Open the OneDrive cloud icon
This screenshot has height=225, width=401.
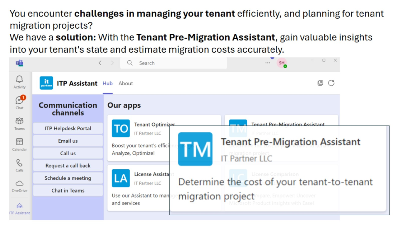point(19,183)
